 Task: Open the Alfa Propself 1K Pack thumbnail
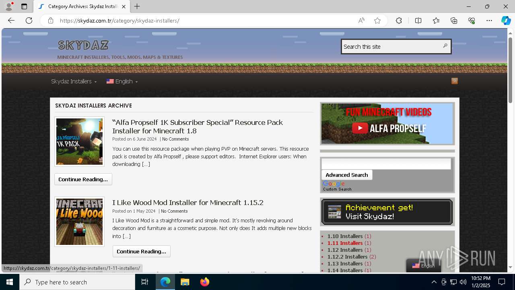pyautogui.click(x=79, y=141)
